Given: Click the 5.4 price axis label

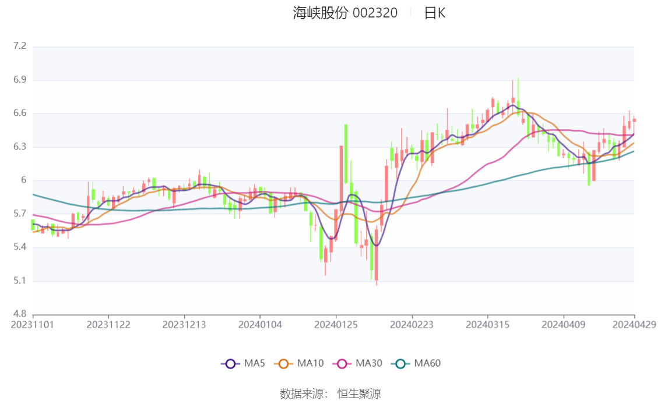Looking at the screenshot, I should click(20, 247).
